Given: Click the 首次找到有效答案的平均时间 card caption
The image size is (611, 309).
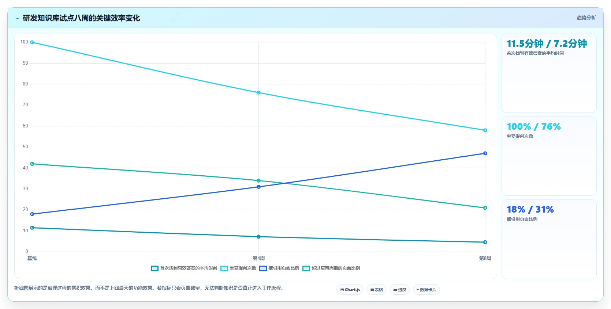Looking at the screenshot, I should 535,53.
